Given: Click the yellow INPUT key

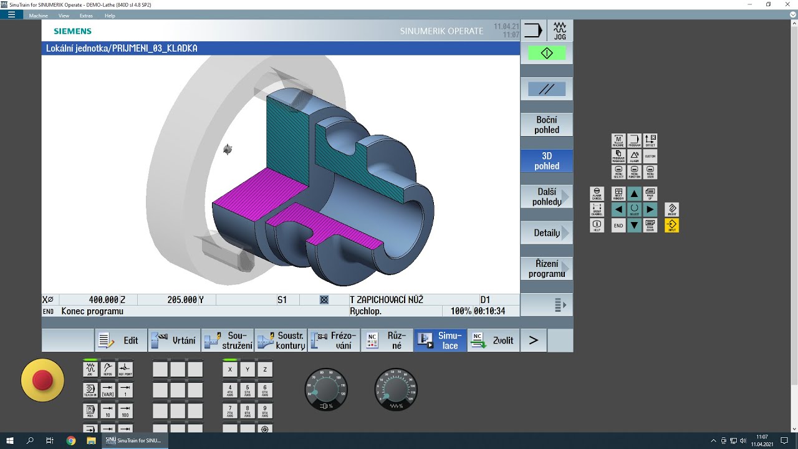Looking at the screenshot, I should pos(671,225).
